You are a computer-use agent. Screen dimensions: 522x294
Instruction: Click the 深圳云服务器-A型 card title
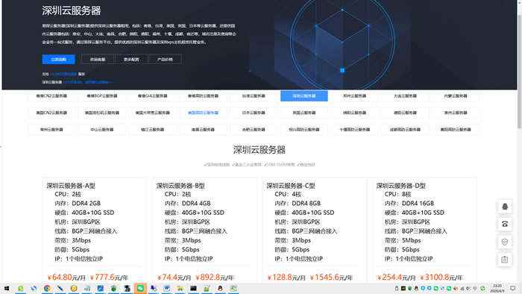click(71, 186)
